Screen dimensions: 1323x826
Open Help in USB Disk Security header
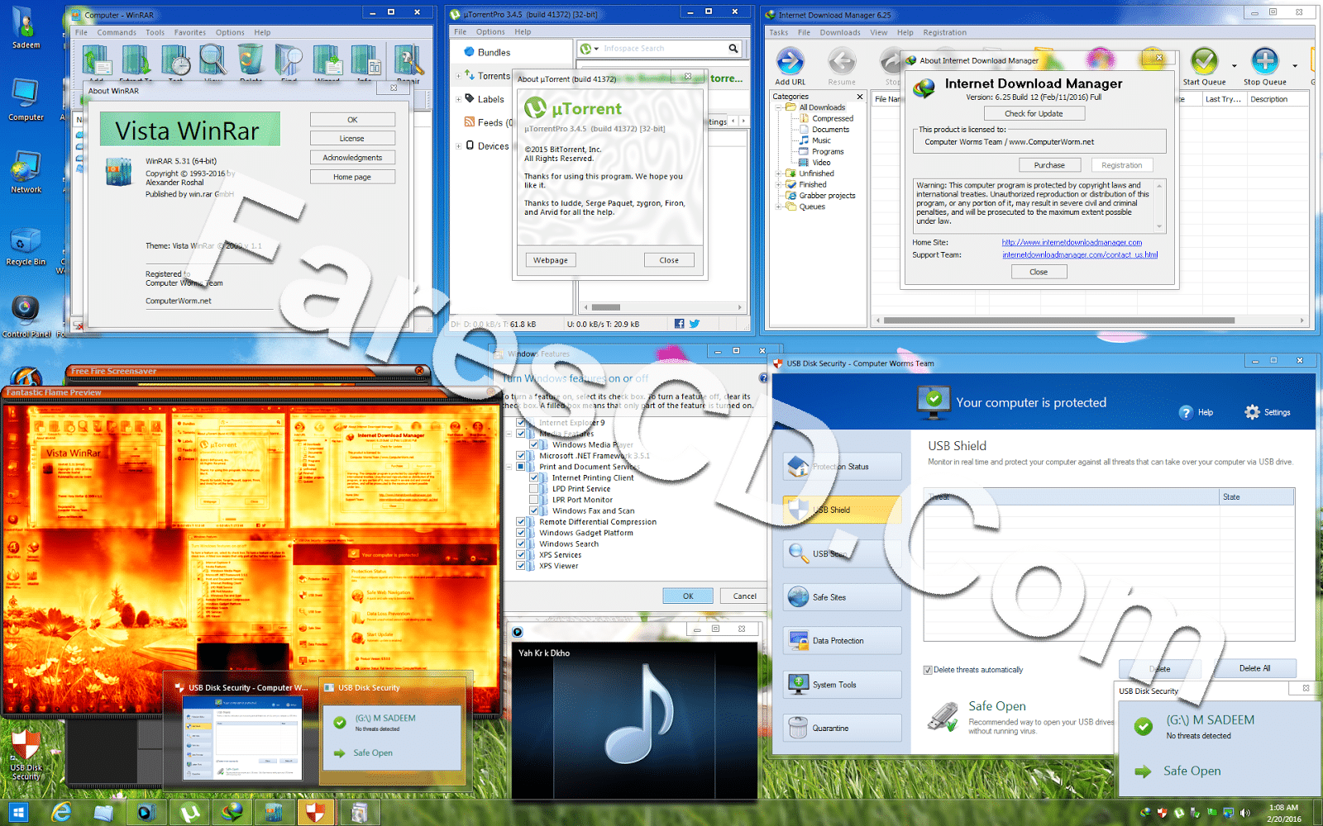click(x=1196, y=412)
